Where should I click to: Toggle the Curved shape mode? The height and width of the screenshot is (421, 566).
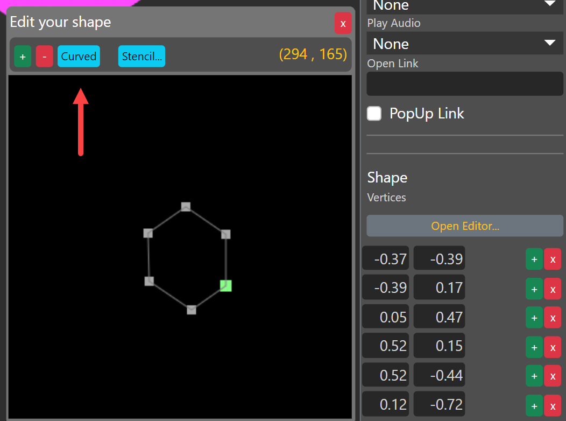click(x=79, y=57)
